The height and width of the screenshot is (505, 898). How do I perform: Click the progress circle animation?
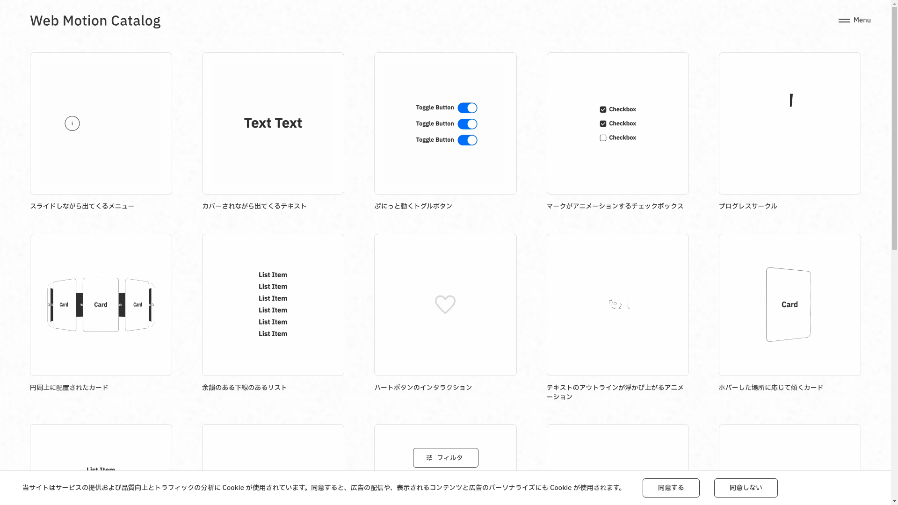click(791, 101)
